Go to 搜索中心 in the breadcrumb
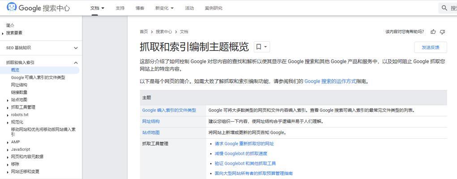The height and width of the screenshot is (179, 457). click(164, 32)
